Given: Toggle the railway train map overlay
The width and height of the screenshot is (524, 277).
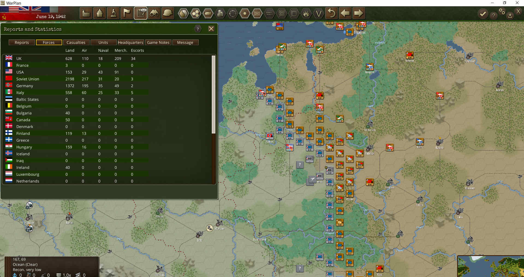Looking at the screenshot, I should [x=208, y=13].
